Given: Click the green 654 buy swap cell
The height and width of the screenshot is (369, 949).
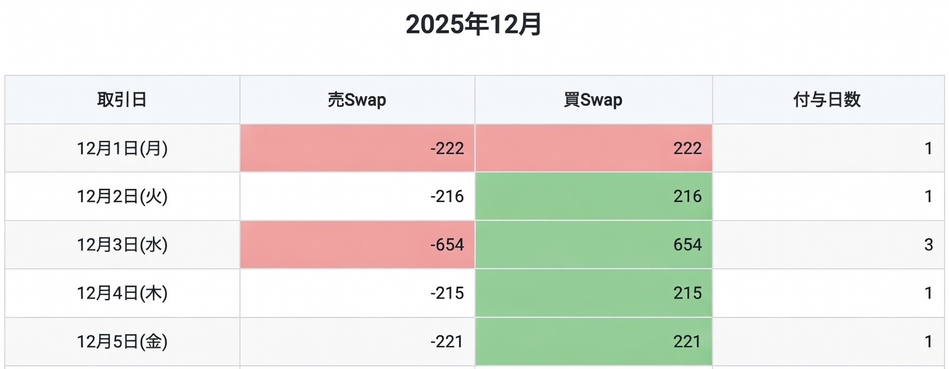Looking at the screenshot, I should click(593, 245).
